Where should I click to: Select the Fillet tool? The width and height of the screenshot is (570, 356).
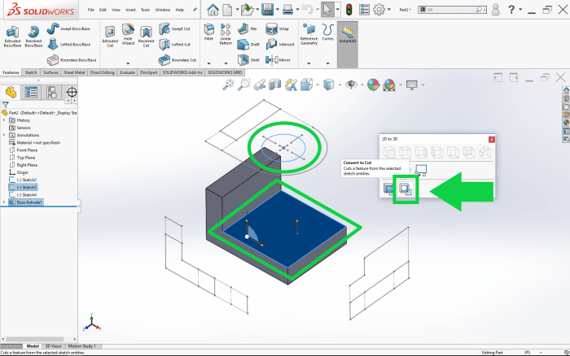point(208,33)
